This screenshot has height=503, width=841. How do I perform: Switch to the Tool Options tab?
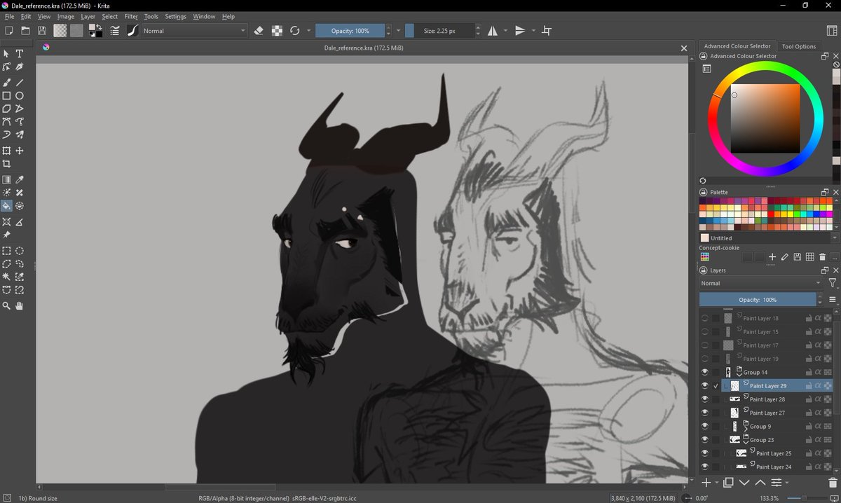click(x=799, y=46)
